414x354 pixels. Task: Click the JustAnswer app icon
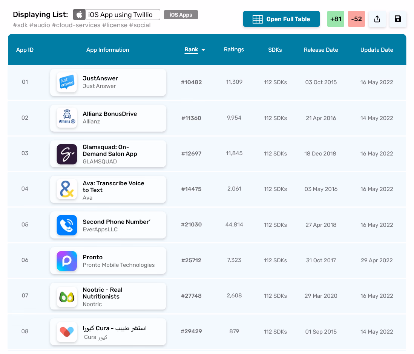coord(67,82)
